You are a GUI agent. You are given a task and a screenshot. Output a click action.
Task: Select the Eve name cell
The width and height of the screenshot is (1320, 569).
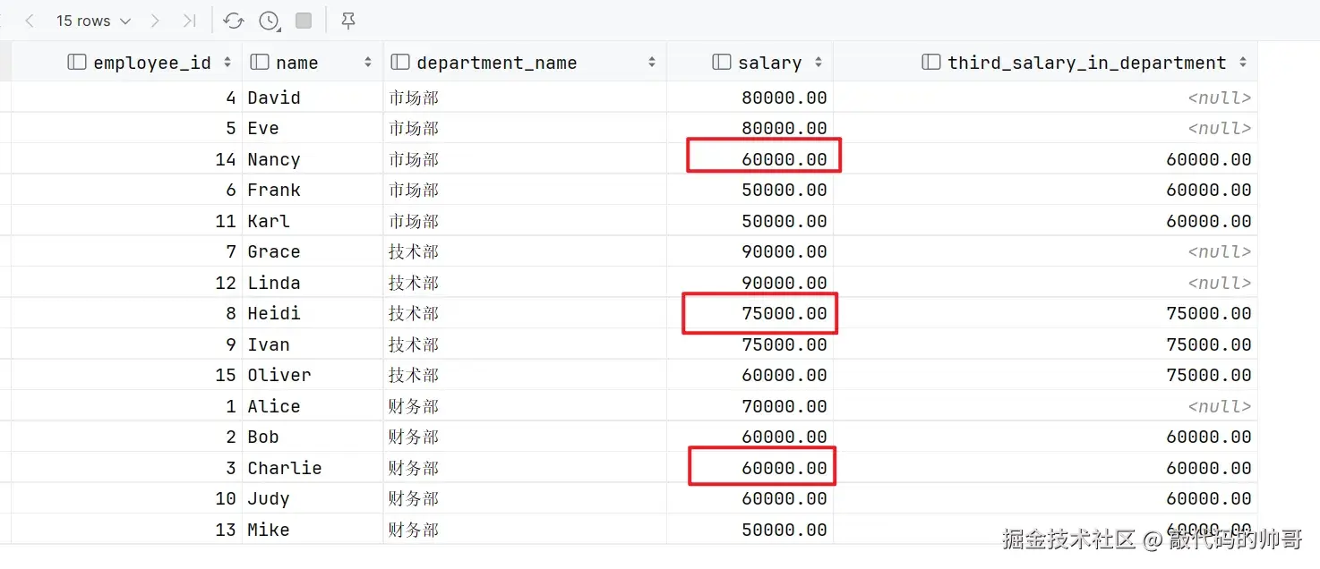[313, 128]
